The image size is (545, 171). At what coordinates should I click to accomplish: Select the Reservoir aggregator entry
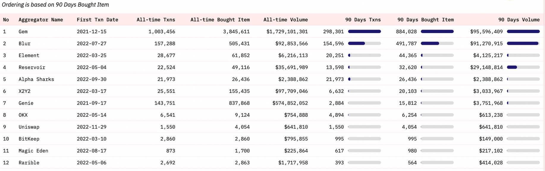point(32,67)
